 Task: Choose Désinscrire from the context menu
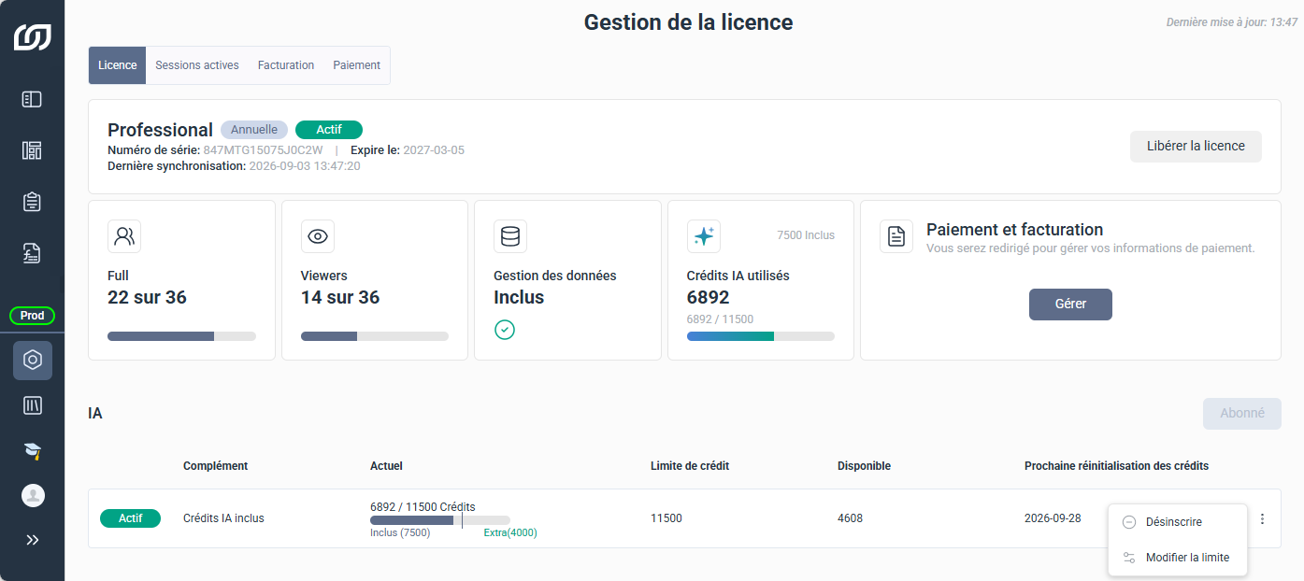point(1177,522)
